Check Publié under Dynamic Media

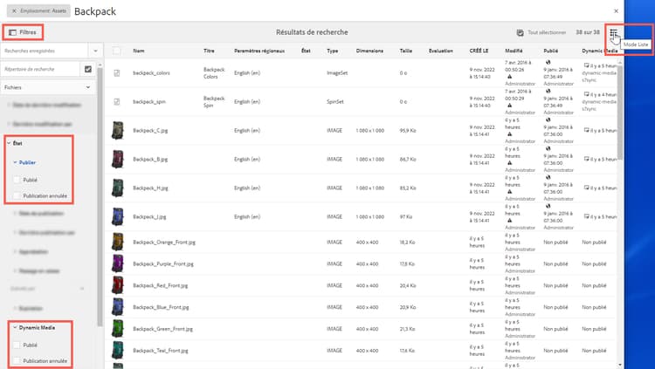[17, 345]
